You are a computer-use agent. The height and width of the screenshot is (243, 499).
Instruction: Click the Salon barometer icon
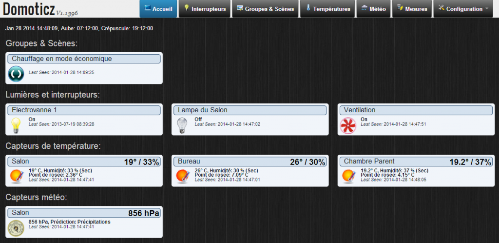[17, 227]
